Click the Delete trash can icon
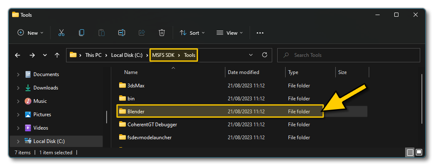 [x=162, y=33]
